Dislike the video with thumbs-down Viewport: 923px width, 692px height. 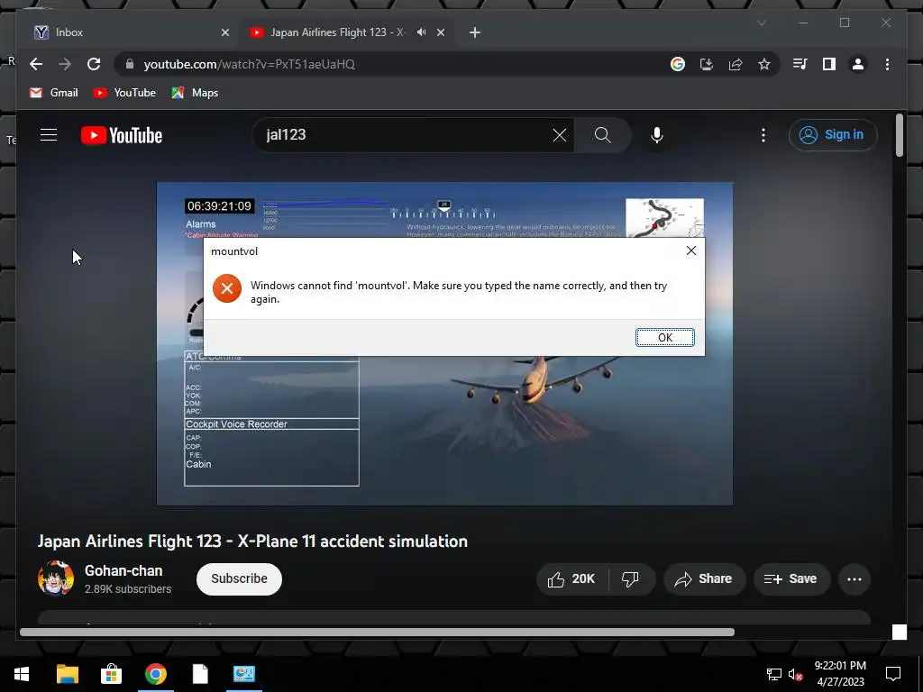631,579
